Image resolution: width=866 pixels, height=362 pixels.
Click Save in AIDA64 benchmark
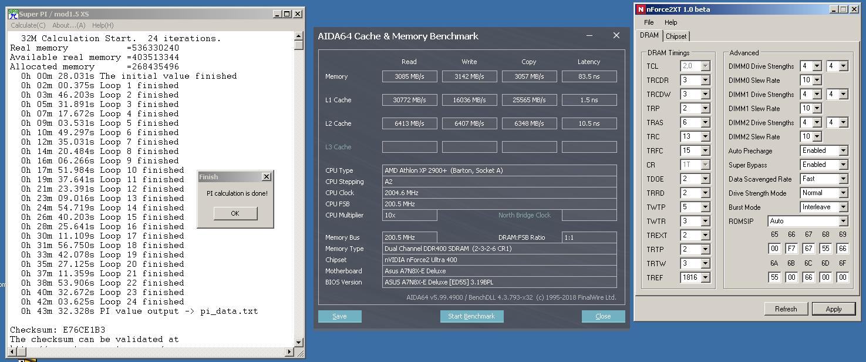(339, 316)
